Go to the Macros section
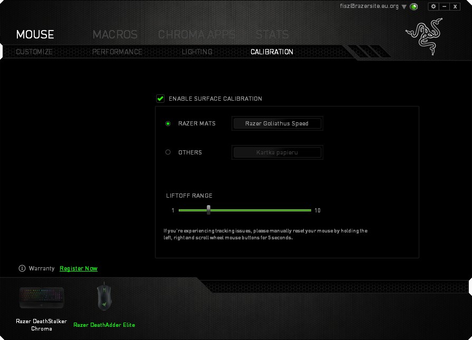 pos(115,35)
